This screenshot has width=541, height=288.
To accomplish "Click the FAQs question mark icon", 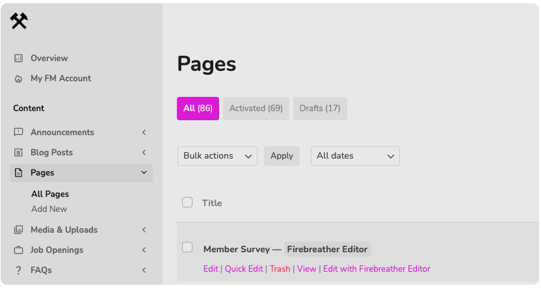I will coord(18,270).
